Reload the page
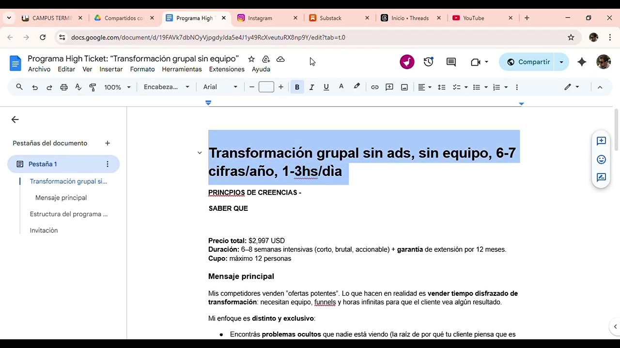 coord(43,37)
